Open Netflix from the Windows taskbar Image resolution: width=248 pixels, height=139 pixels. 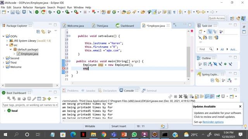coord(83,134)
